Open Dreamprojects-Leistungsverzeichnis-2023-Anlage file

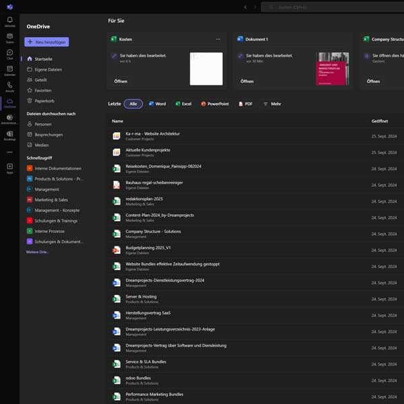[170, 329]
